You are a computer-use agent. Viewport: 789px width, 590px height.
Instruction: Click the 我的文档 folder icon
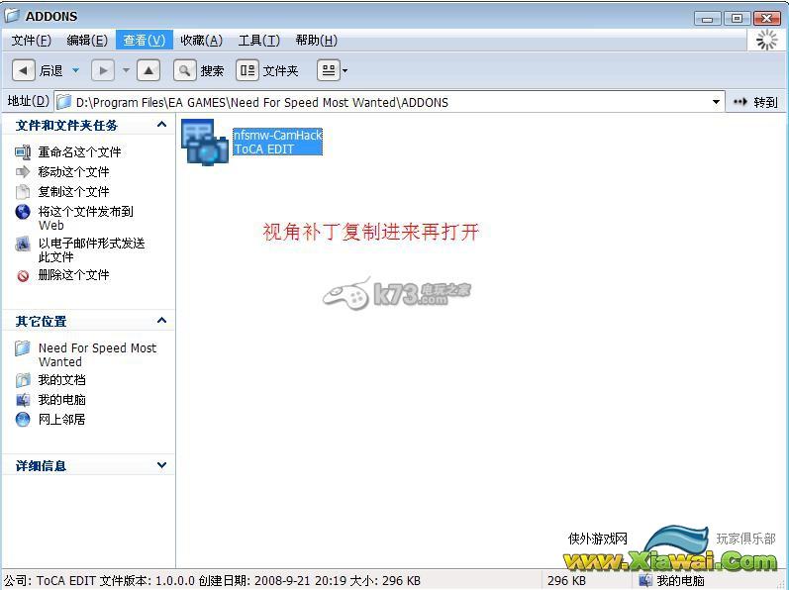pos(23,380)
